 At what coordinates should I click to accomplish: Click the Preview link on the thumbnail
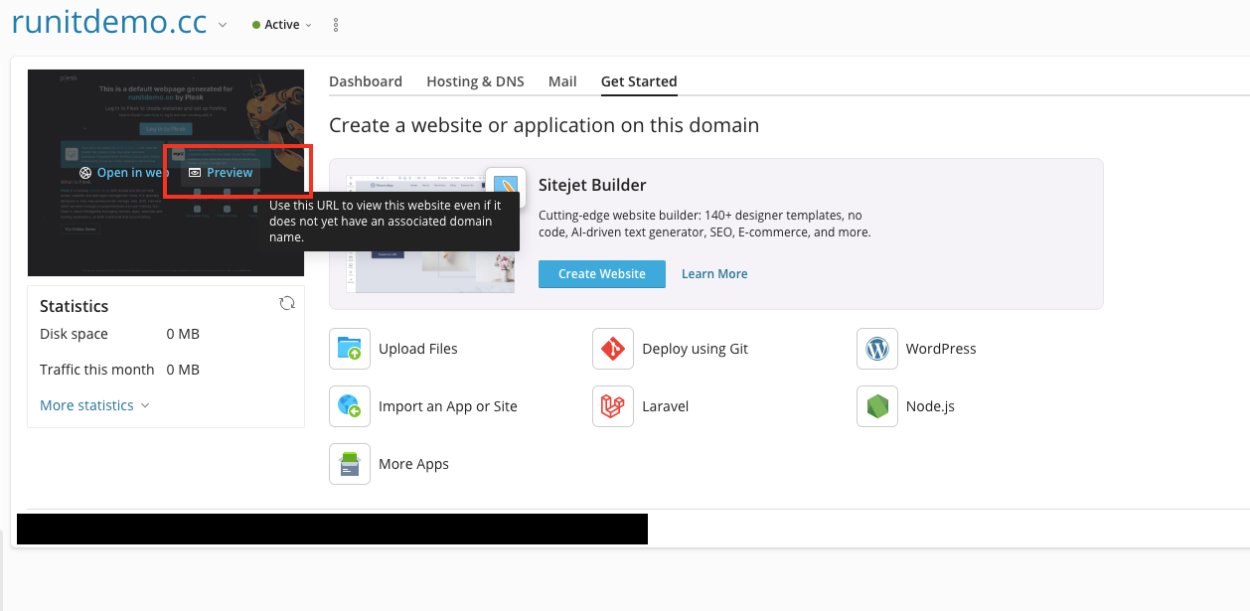pos(222,173)
